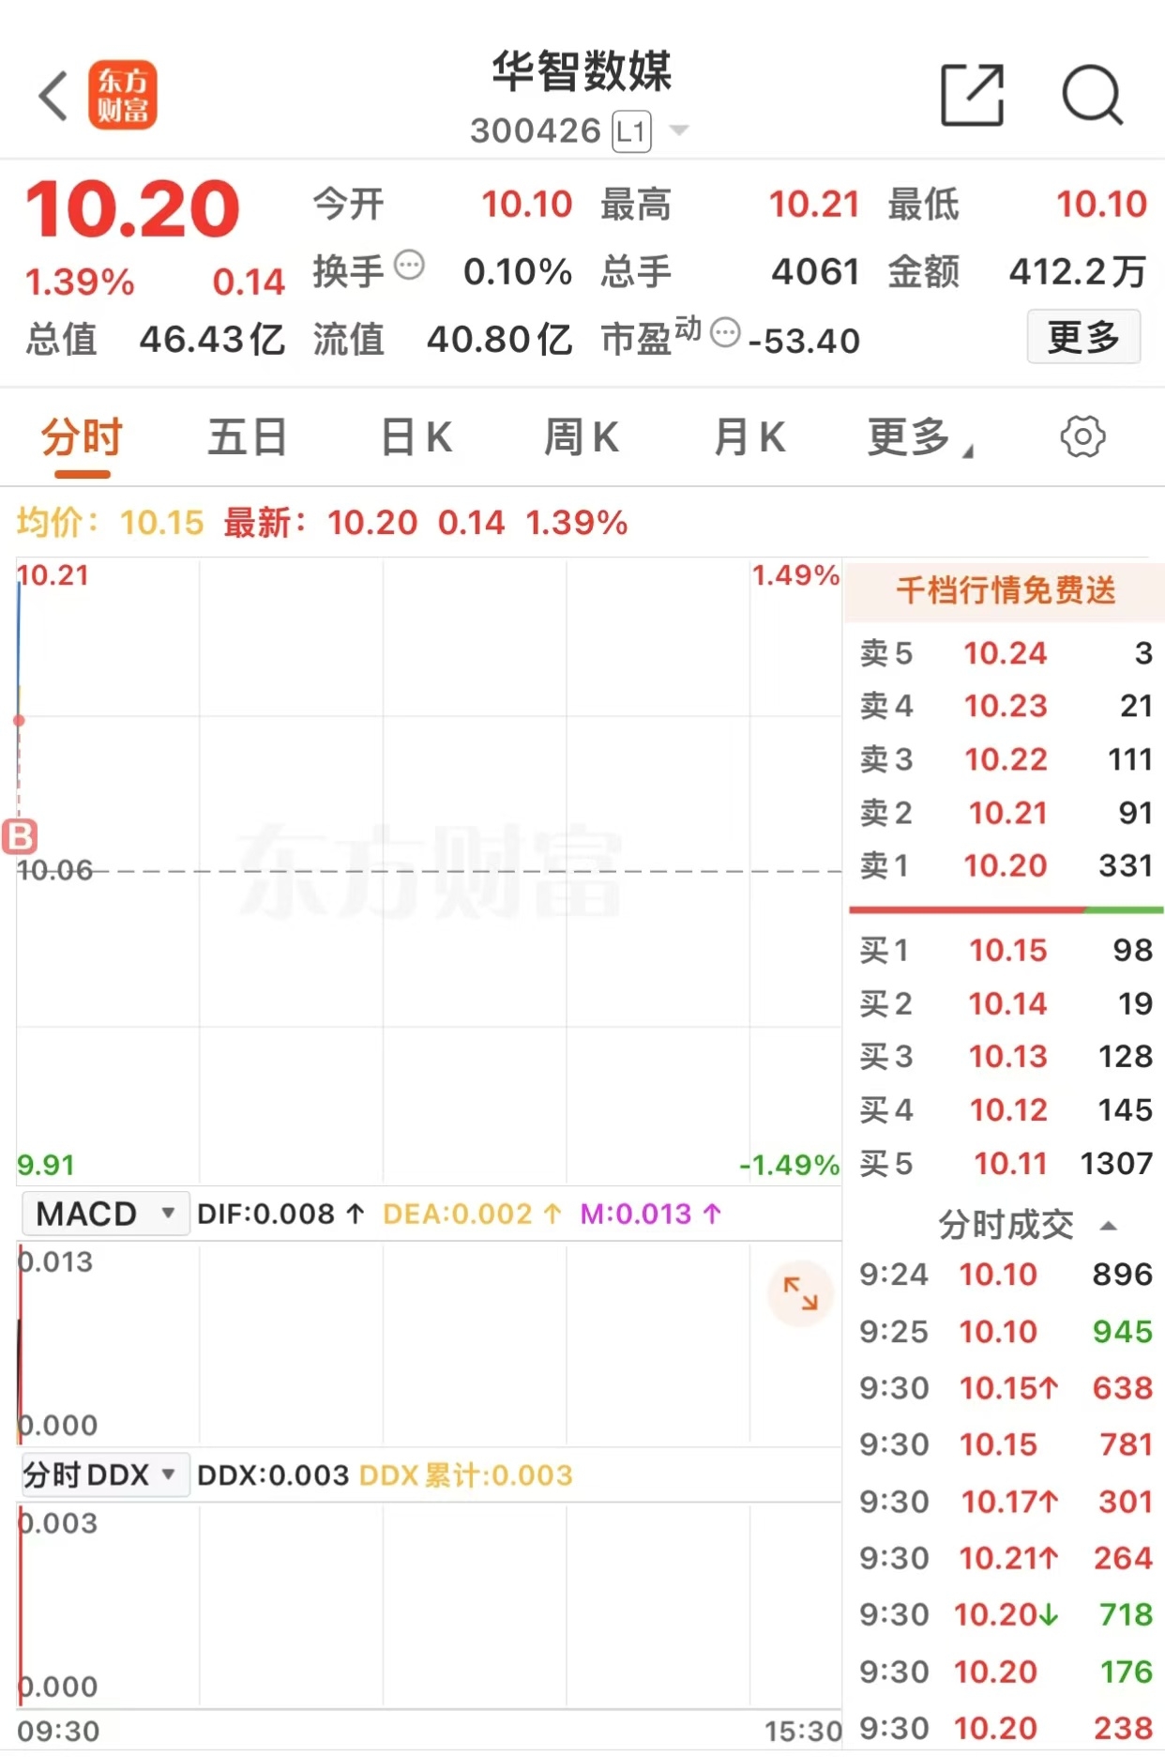
Task: Tap the 换手 info bubble icon
Action: point(410,267)
